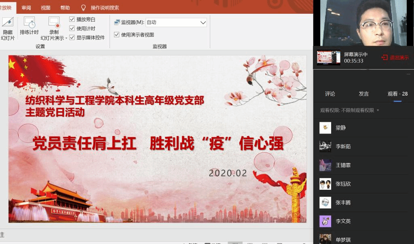Click the screen share preview thumbnail
Viewport: 414px width, 244px height.
328,57
